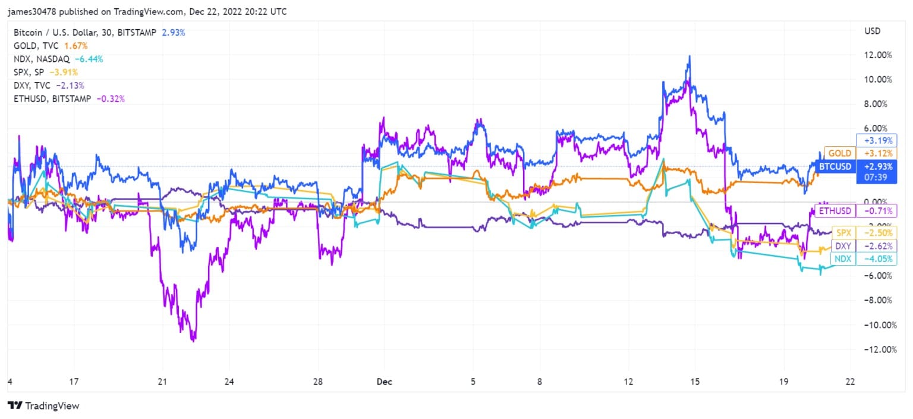This screenshot has height=419, width=913.
Task: Select the GOLD, TVC legend entry
Action: pos(36,46)
